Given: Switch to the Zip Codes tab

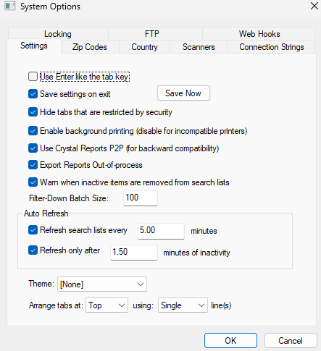Looking at the screenshot, I should pyautogui.click(x=90, y=47).
